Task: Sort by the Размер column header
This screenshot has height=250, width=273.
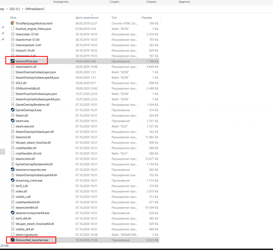Action: (x=147, y=18)
